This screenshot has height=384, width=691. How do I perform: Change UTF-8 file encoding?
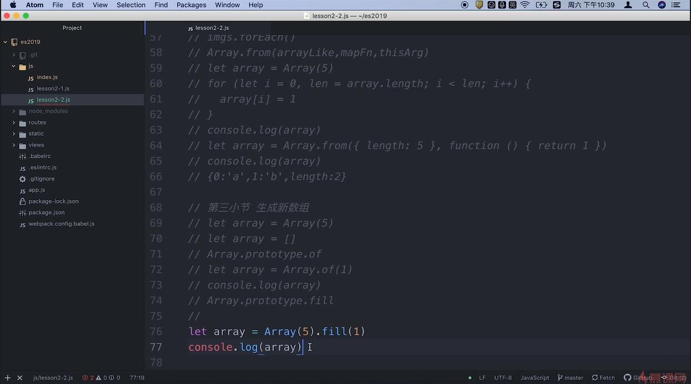click(503, 378)
